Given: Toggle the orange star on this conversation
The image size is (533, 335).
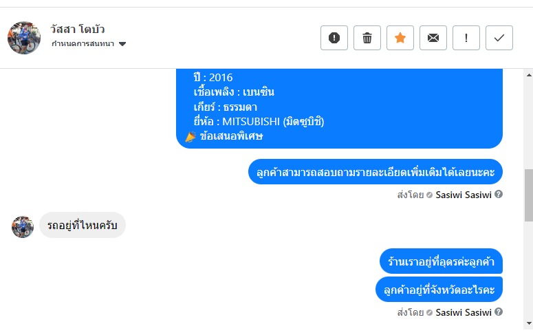Looking at the screenshot, I should [x=400, y=38].
